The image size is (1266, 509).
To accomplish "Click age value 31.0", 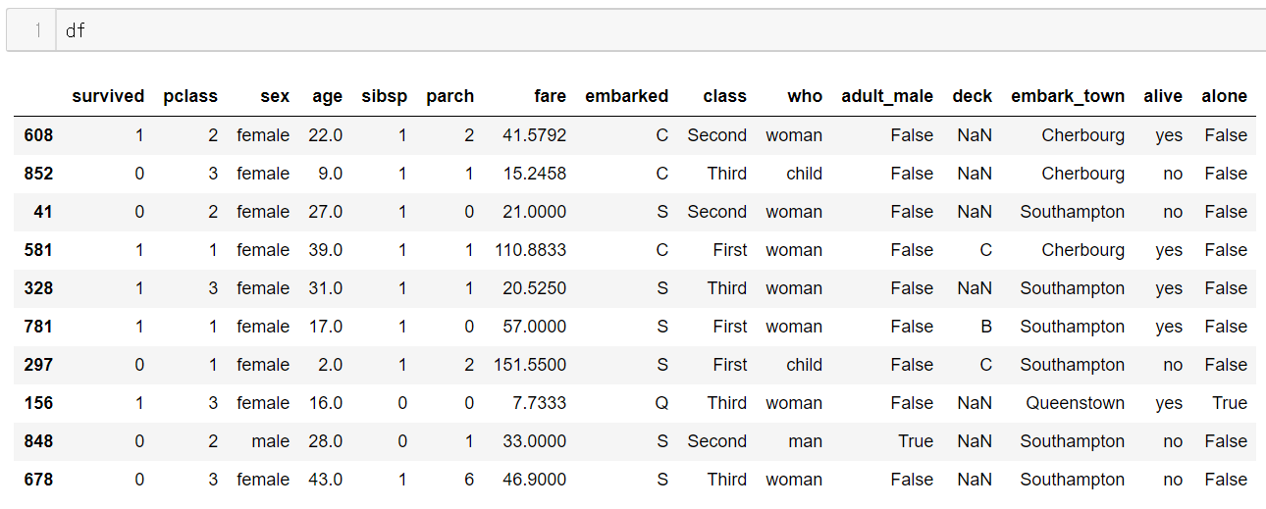I will click(325, 288).
